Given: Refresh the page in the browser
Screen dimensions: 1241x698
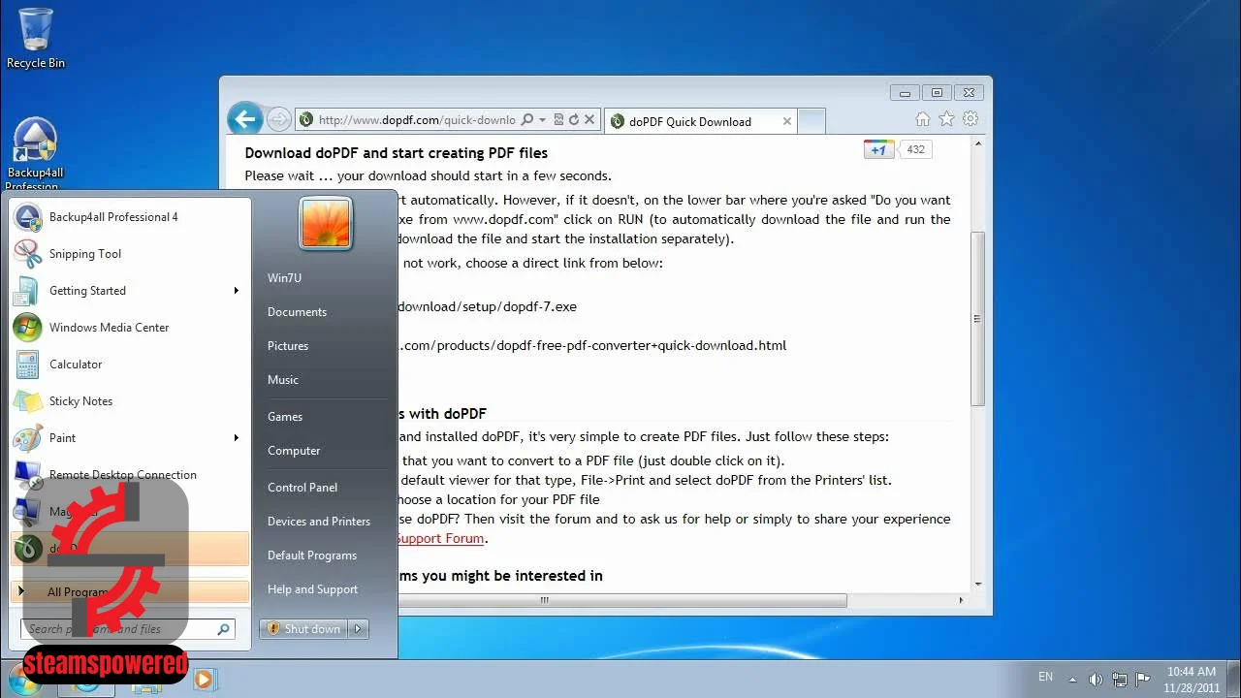Looking at the screenshot, I should pos(574,120).
